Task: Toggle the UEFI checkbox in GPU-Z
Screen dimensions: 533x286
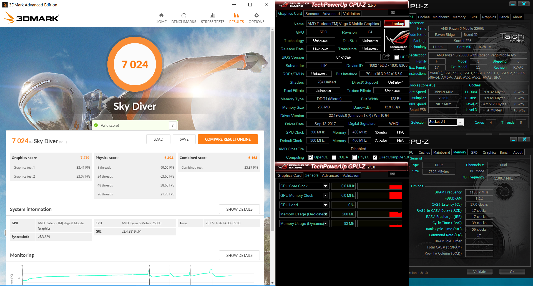Action: (x=397, y=57)
